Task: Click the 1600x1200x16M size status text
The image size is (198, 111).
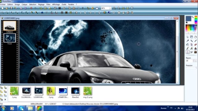Action: (36, 104)
